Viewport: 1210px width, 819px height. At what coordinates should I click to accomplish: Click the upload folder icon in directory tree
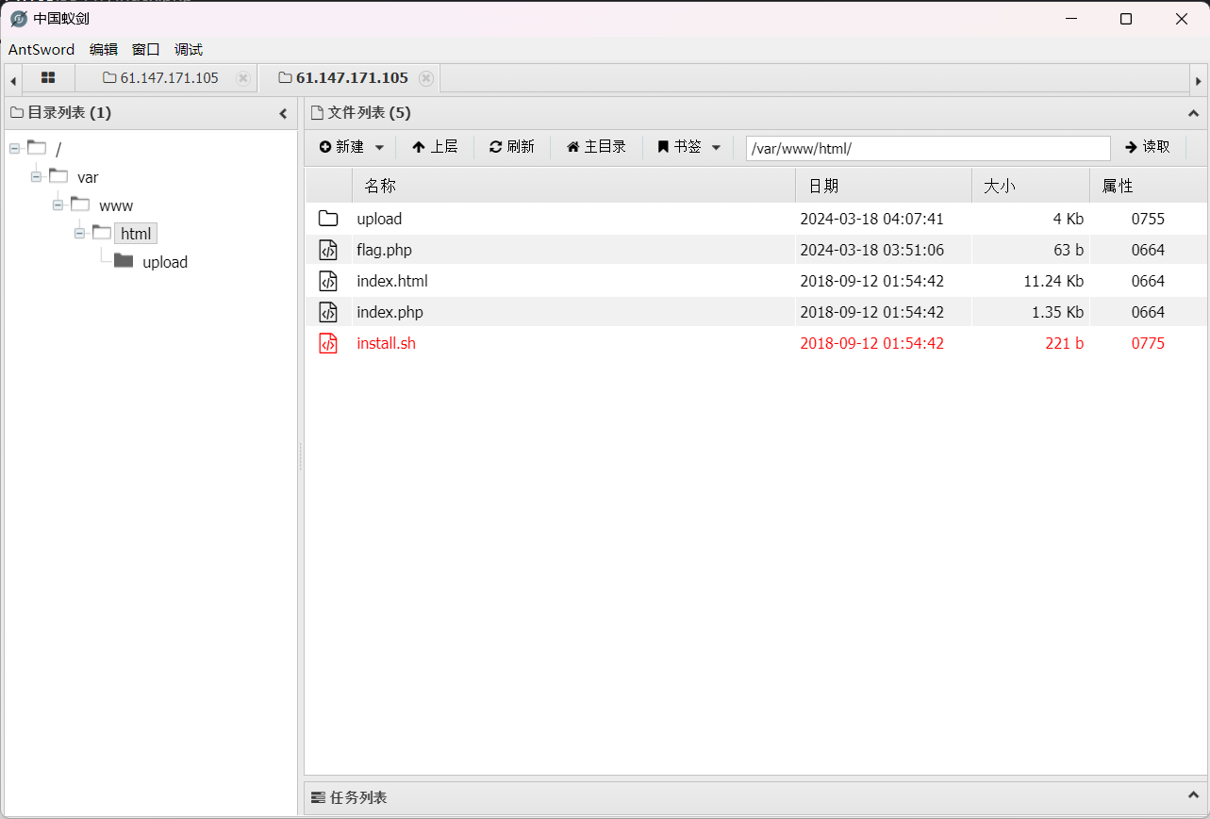tap(124, 261)
